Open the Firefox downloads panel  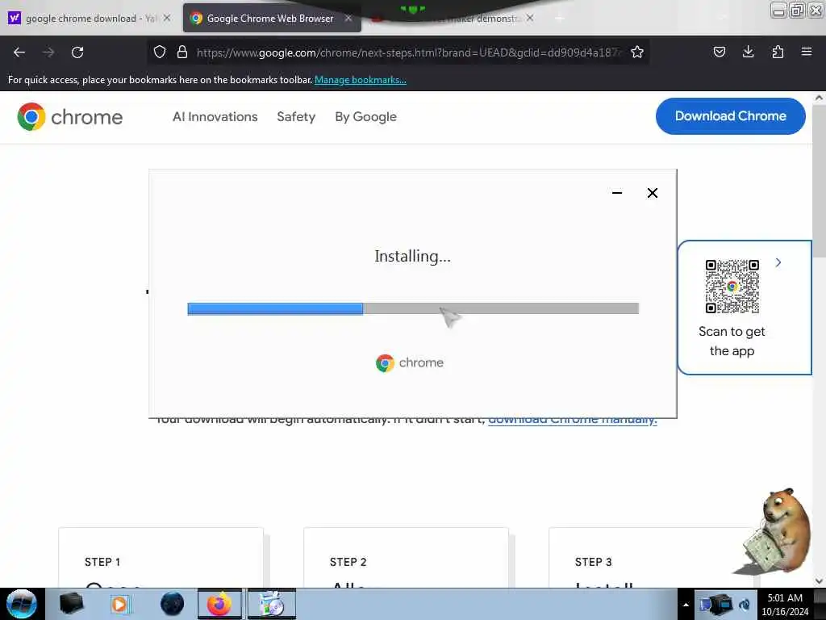point(748,52)
